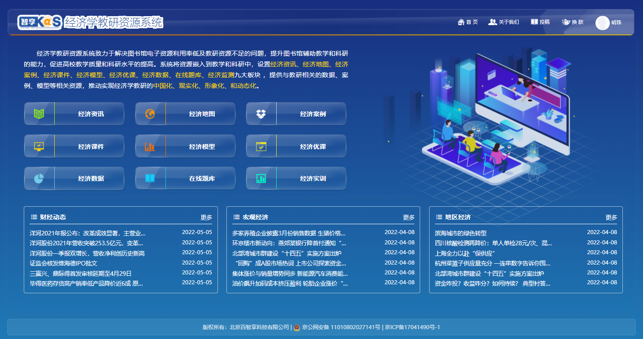643x339 pixels.
Task: Click the 经济资讯 green newspaper icon
Action: (39, 114)
